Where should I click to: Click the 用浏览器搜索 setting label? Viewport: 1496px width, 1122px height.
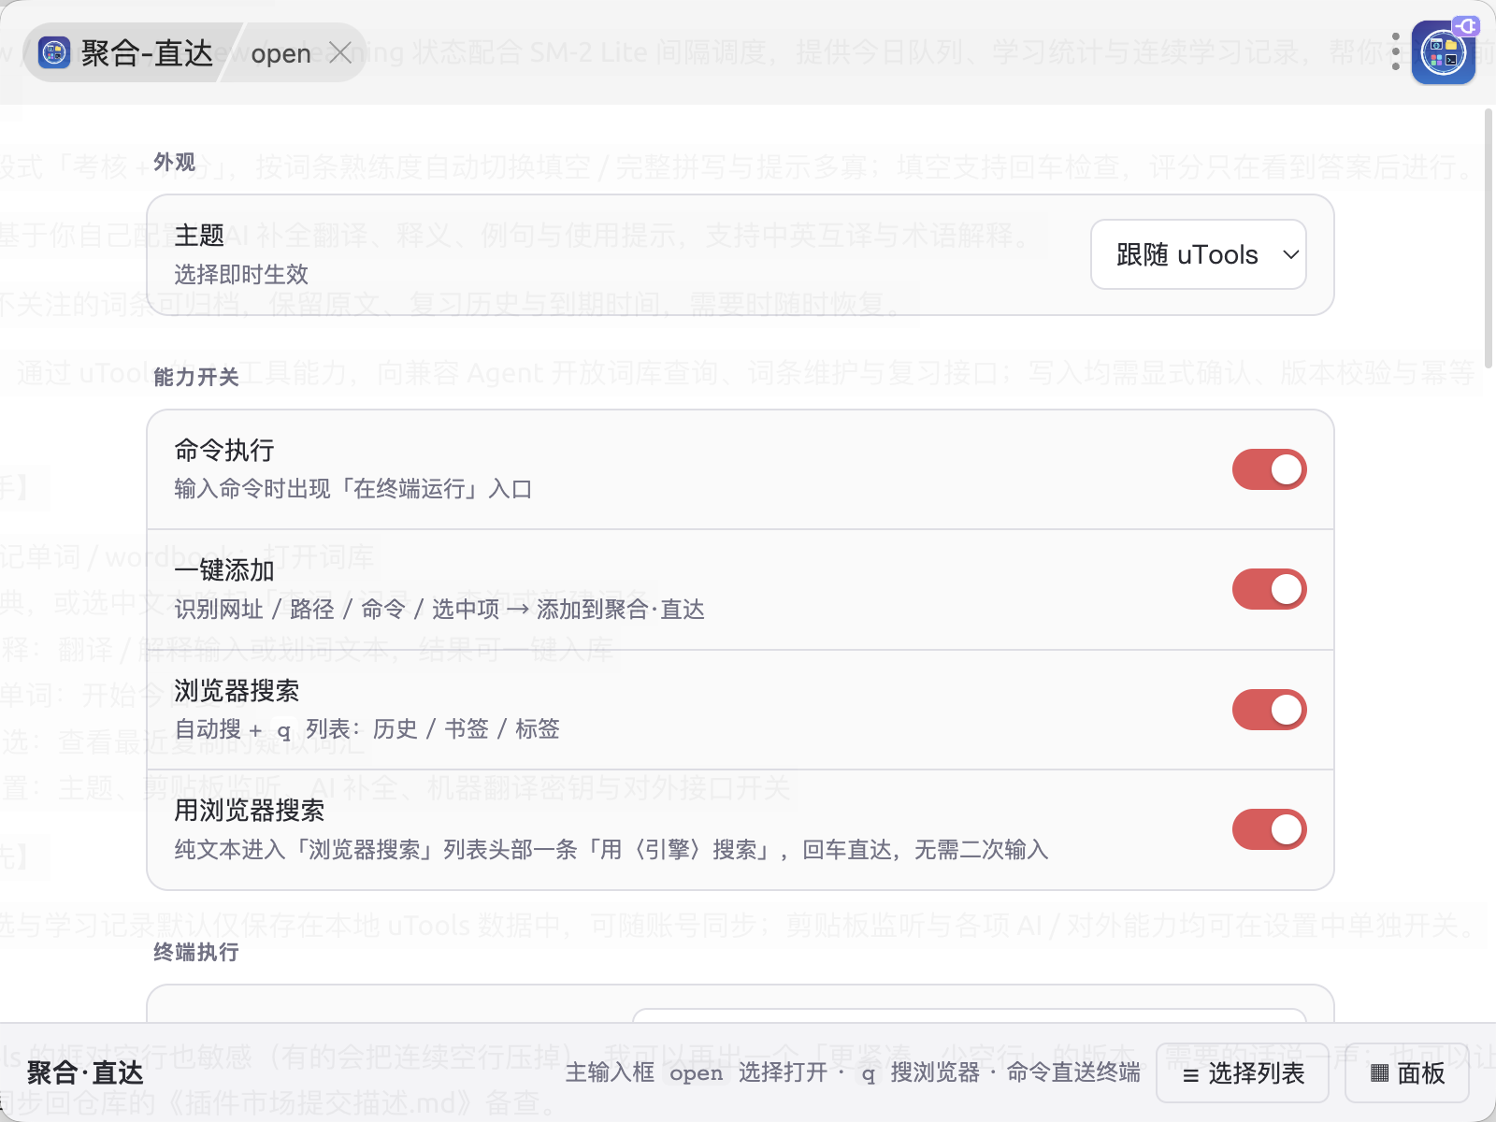pyautogui.click(x=250, y=811)
